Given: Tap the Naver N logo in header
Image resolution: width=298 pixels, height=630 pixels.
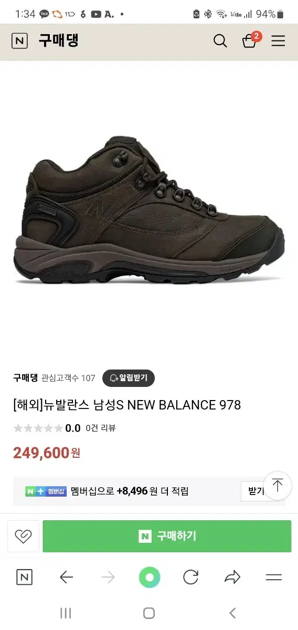Looking at the screenshot, I should [19, 41].
